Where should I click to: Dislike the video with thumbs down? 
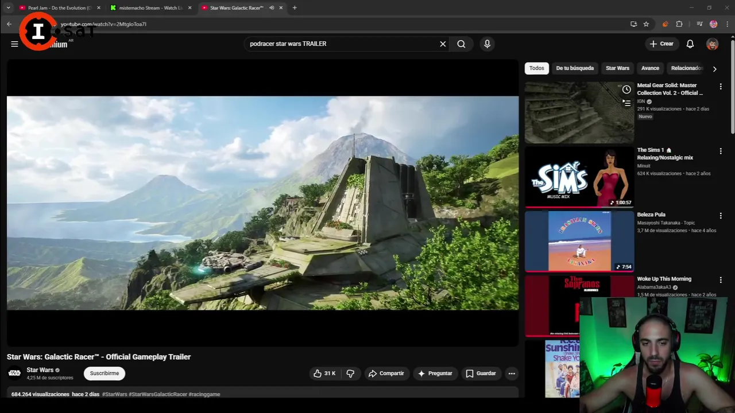[x=350, y=373]
